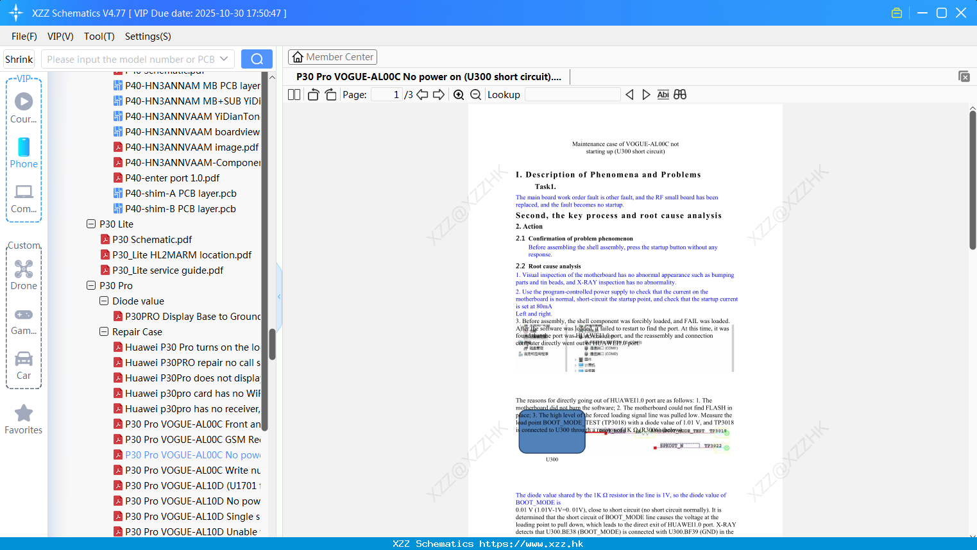Open P40-shim-A PCB layer.pcb

point(175,193)
